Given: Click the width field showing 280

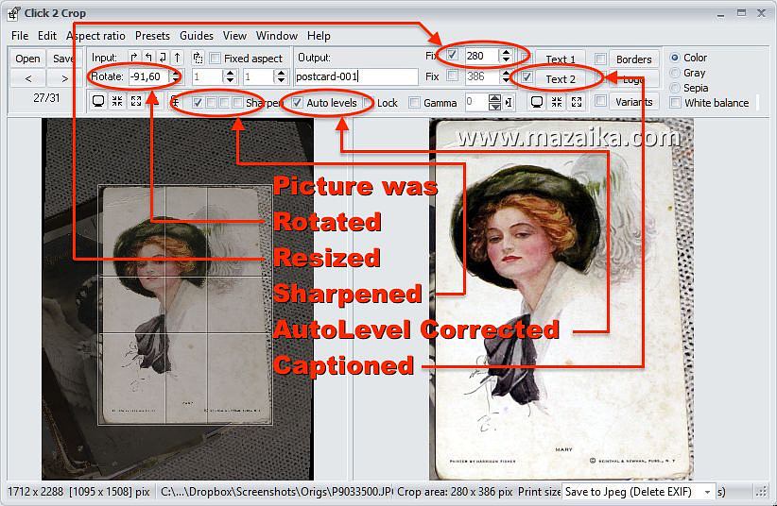Looking at the screenshot, I should coord(482,56).
